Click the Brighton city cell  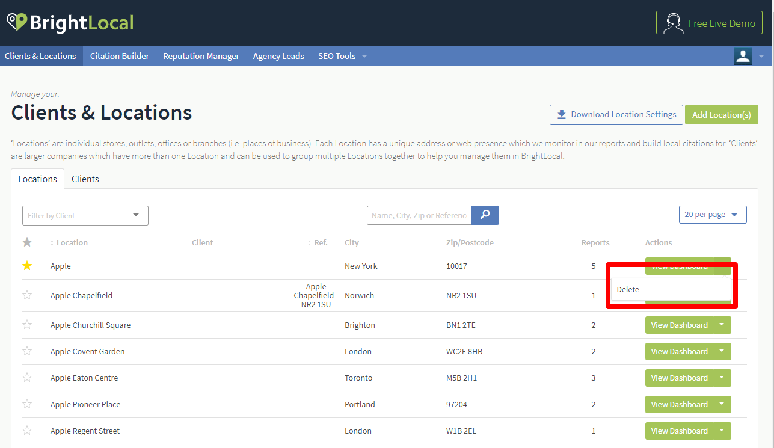coord(360,325)
